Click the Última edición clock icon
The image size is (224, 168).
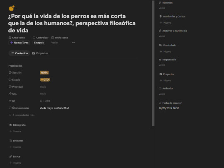click(10, 108)
